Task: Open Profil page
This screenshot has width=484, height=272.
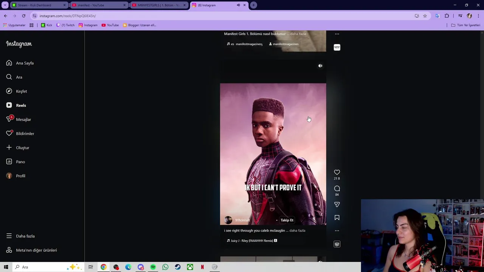Action: 16,176
